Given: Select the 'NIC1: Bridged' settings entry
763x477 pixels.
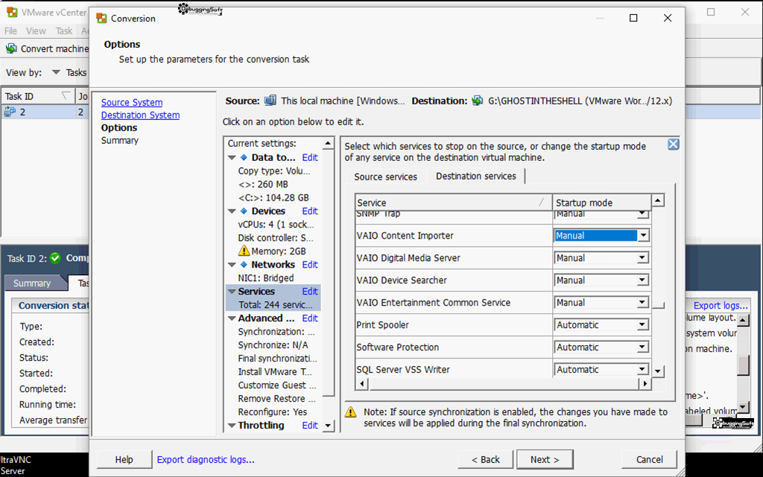Looking at the screenshot, I should [266, 278].
